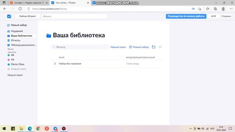Open the Windows Start menu
This screenshot has height=132, width=235.
click(4, 129)
